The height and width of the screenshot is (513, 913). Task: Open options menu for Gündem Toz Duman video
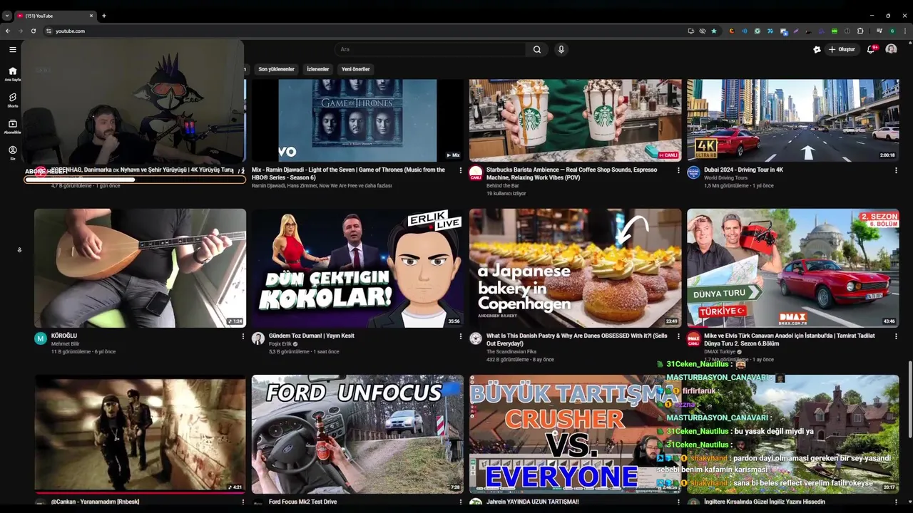pos(460,336)
